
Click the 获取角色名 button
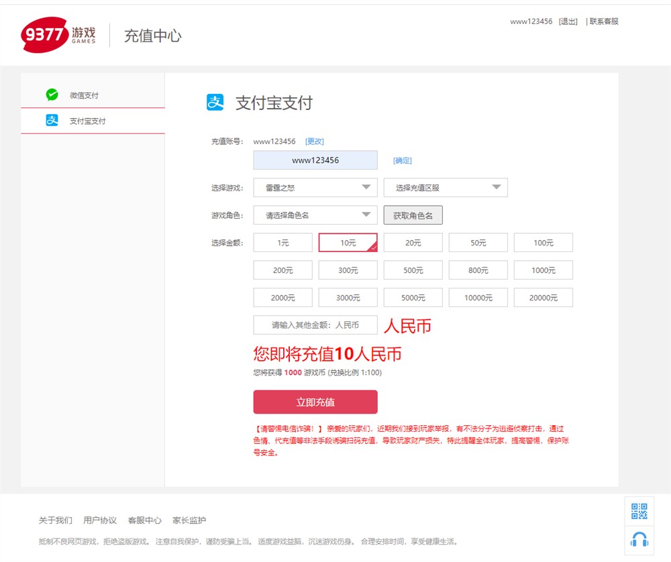(413, 215)
